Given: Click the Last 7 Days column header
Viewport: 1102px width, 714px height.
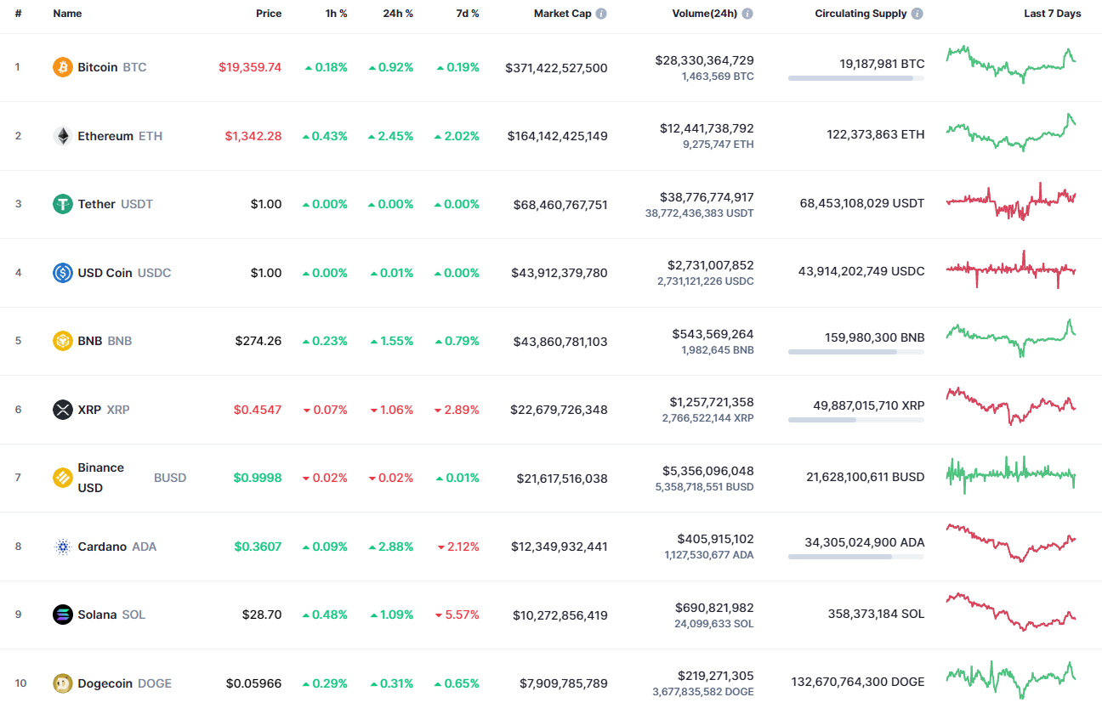Looking at the screenshot, I should (1053, 14).
